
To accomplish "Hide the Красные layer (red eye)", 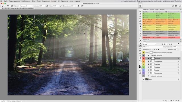I will [x=144, y=58].
